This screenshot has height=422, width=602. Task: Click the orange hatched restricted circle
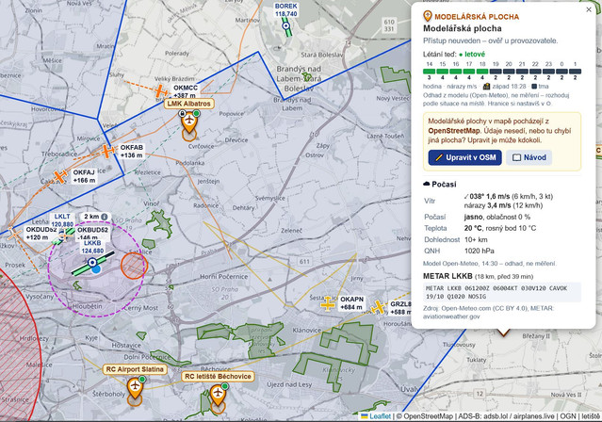[x=134, y=265]
